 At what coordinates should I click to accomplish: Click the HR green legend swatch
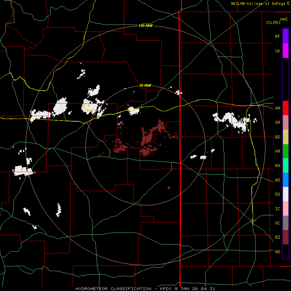coord(286,151)
